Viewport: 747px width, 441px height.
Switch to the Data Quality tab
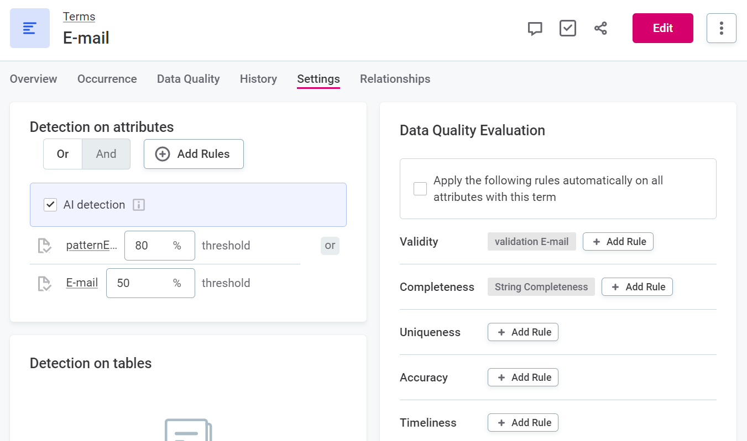click(x=188, y=79)
